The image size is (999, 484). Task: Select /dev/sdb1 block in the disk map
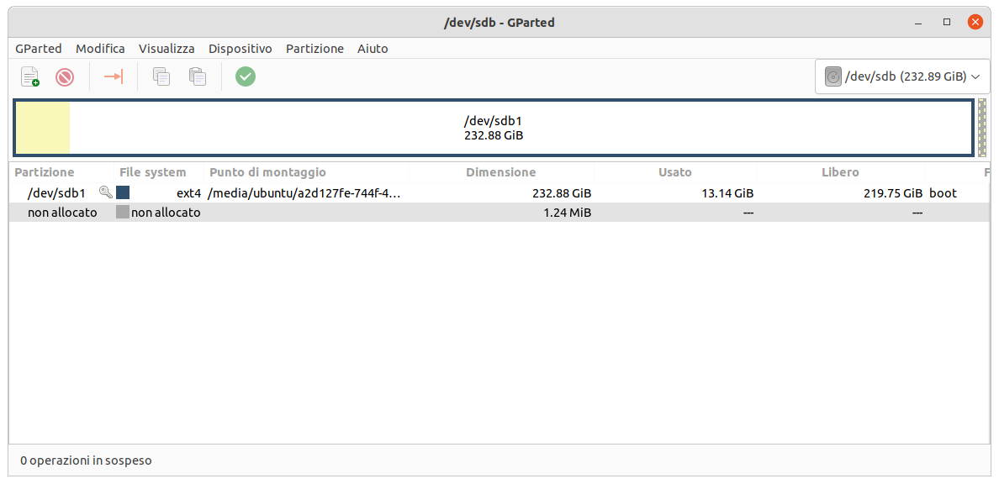(494, 128)
